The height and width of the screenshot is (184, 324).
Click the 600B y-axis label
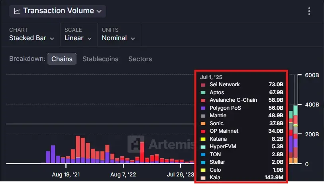tap(312, 75)
